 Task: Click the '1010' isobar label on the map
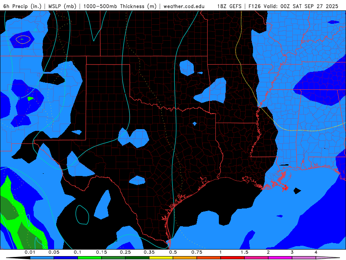pyautogui.click(x=15, y=98)
